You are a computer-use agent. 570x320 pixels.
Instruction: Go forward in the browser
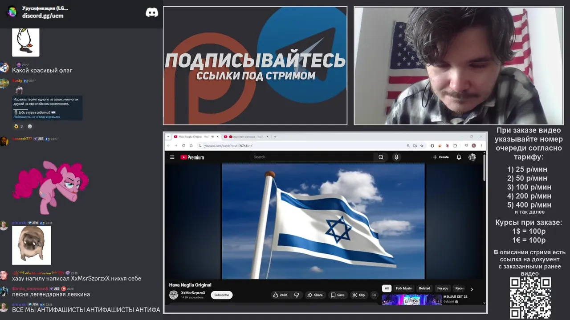point(176,146)
